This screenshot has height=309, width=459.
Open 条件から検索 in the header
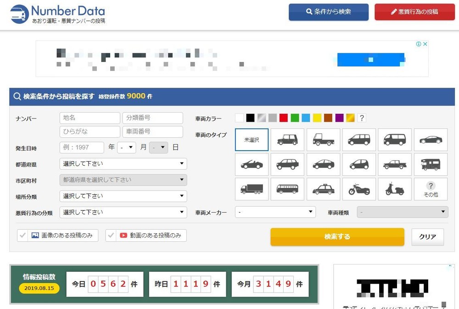[329, 12]
